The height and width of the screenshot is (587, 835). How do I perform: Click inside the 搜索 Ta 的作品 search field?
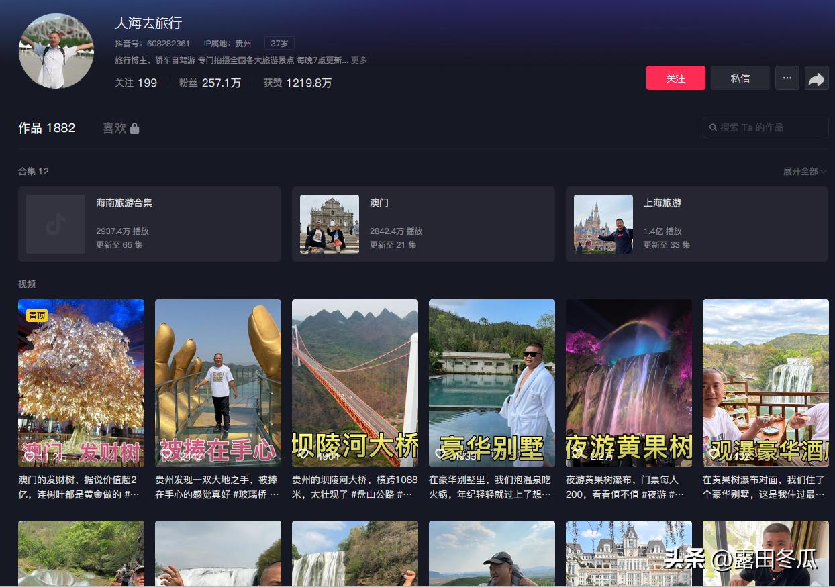(x=765, y=127)
